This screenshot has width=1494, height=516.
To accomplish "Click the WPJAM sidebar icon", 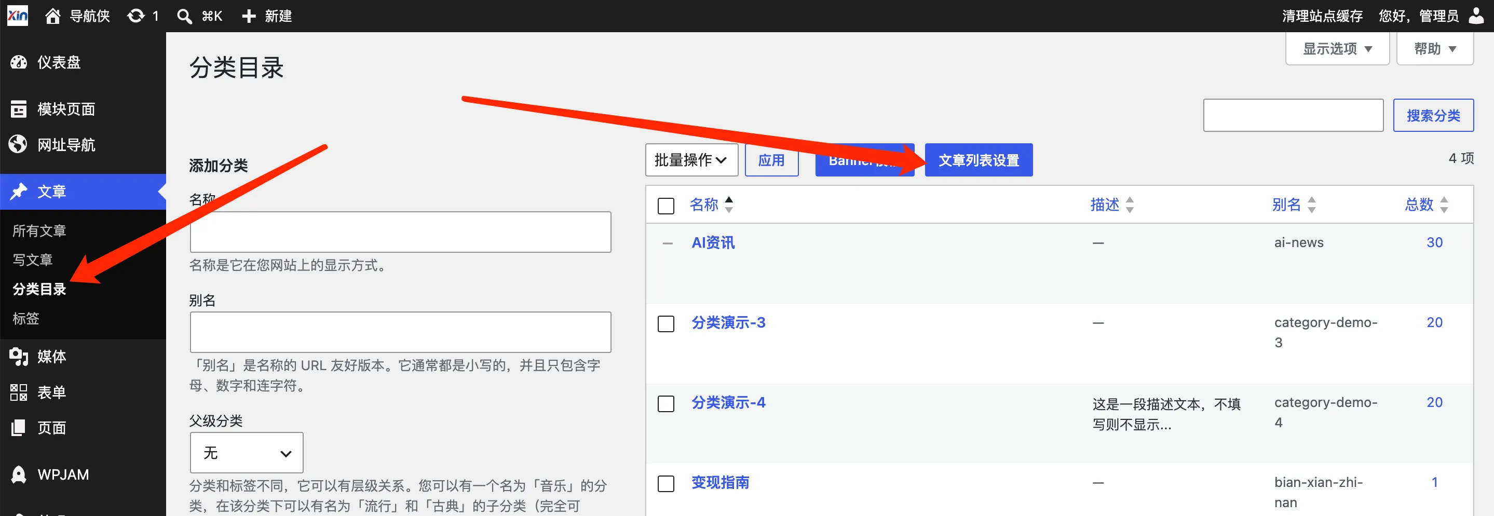I will pyautogui.click(x=19, y=475).
